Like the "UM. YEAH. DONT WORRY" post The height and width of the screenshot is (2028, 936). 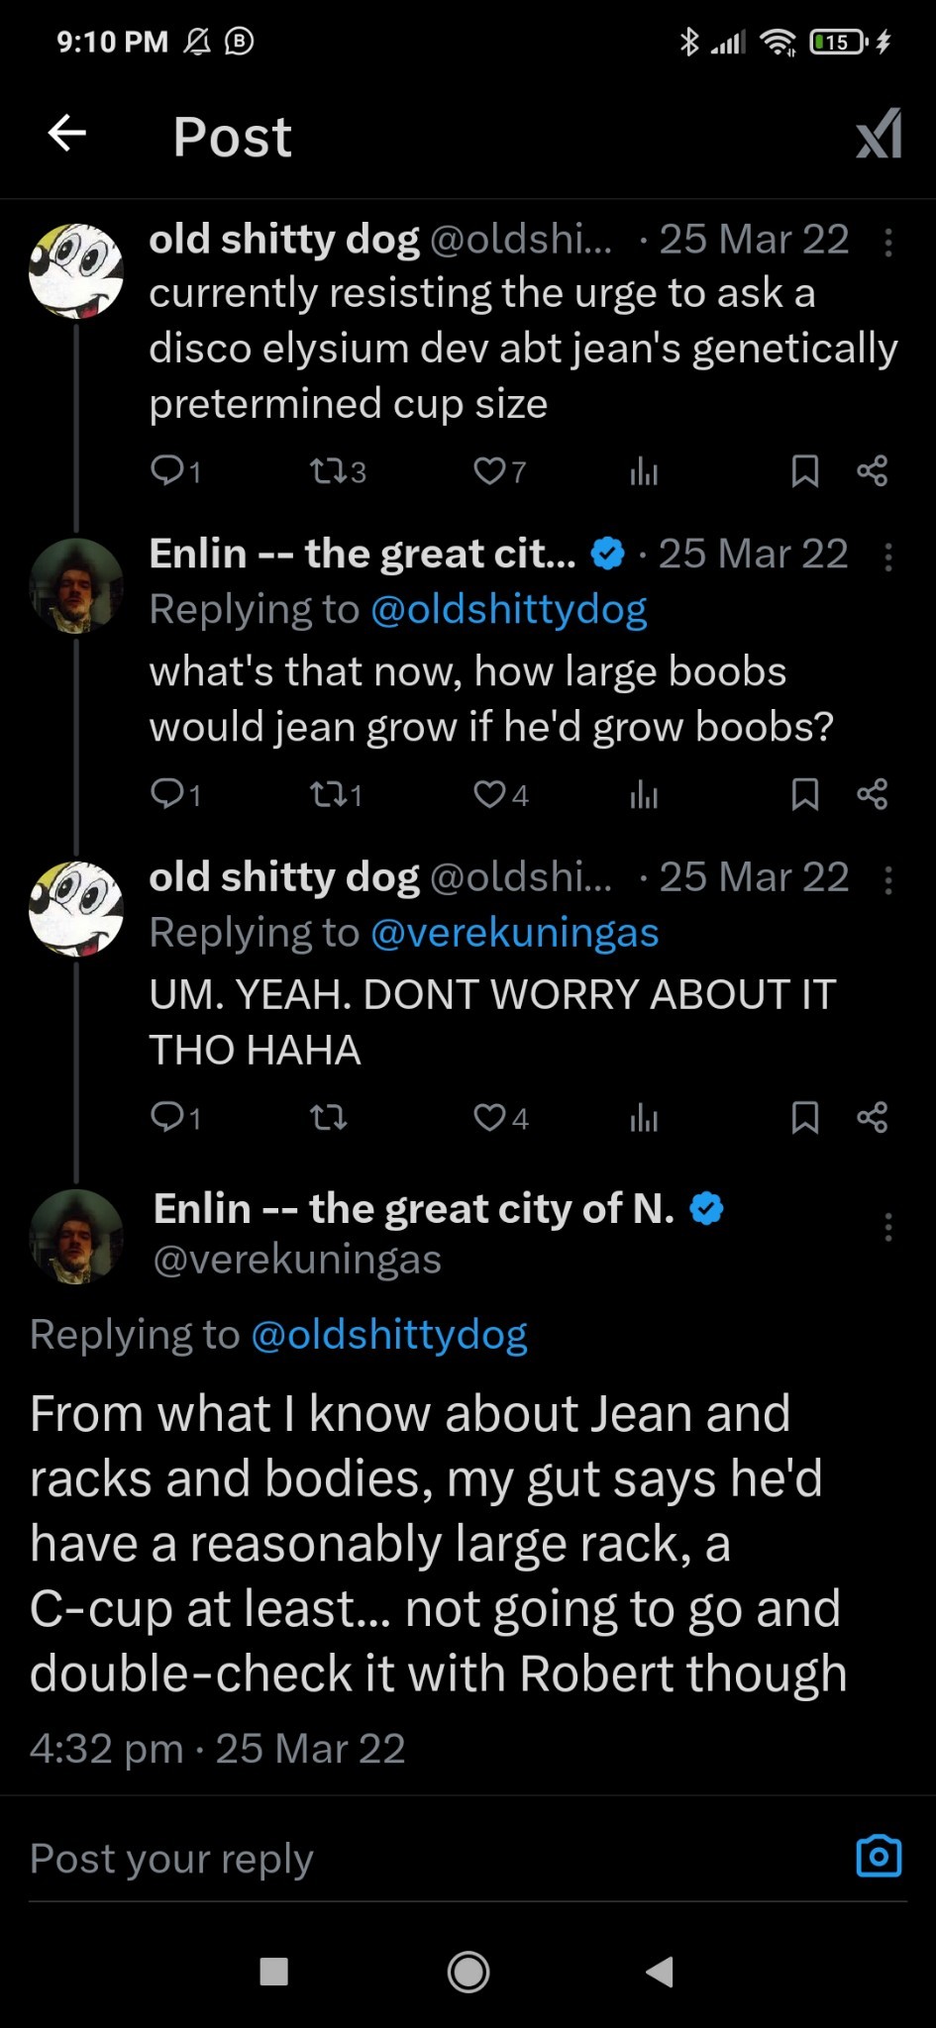[x=490, y=1117]
